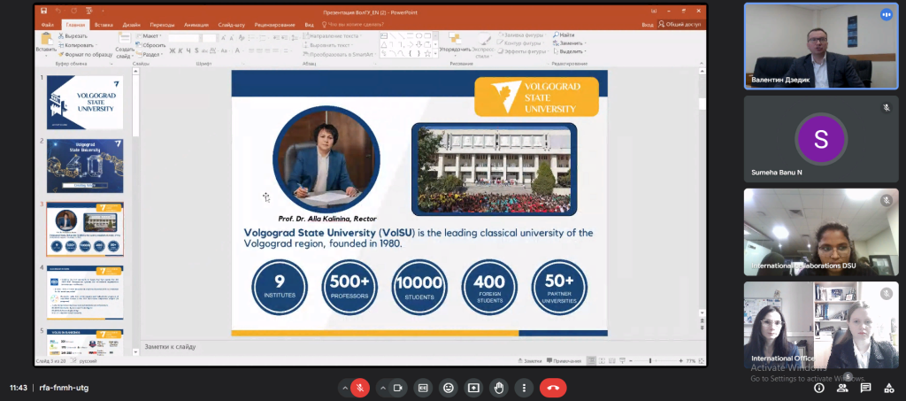Viewport: 906px width, 401px height.
Task: Open the Макет layout dropdown
Action: tap(149, 35)
